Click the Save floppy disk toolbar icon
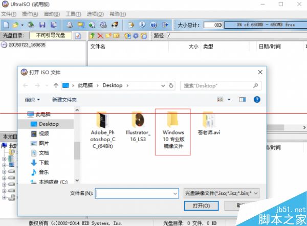 (x=42, y=25)
